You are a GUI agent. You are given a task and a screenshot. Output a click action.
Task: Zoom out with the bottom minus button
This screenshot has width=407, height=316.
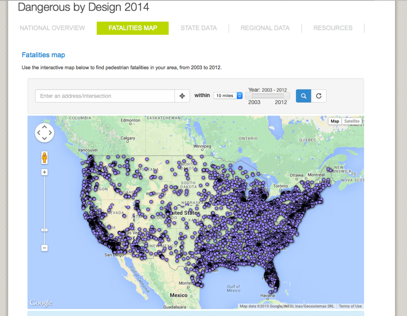click(45, 248)
